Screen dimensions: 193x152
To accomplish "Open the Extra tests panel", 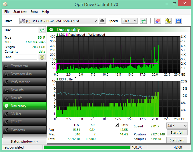I will coord(25,130).
